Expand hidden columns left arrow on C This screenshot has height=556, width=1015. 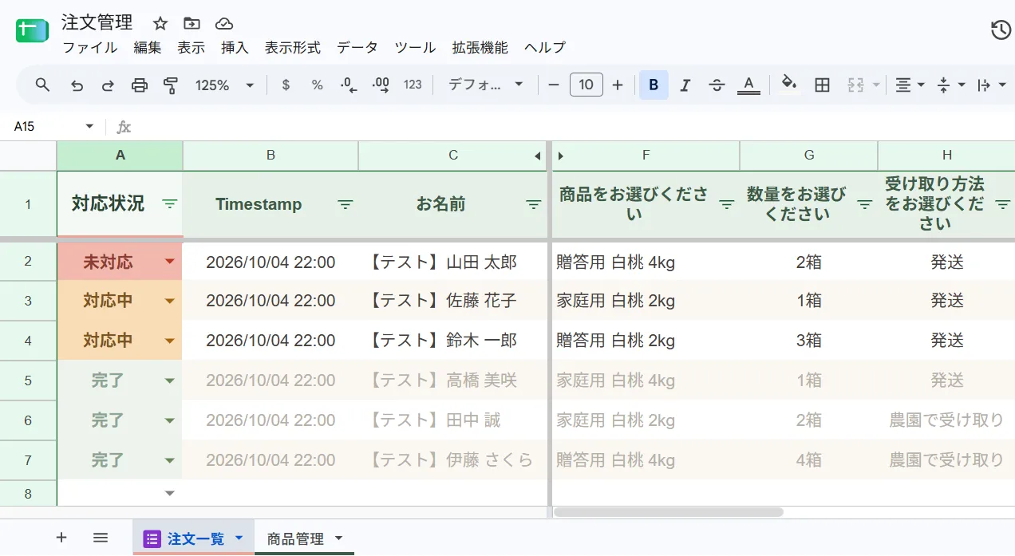coord(538,156)
